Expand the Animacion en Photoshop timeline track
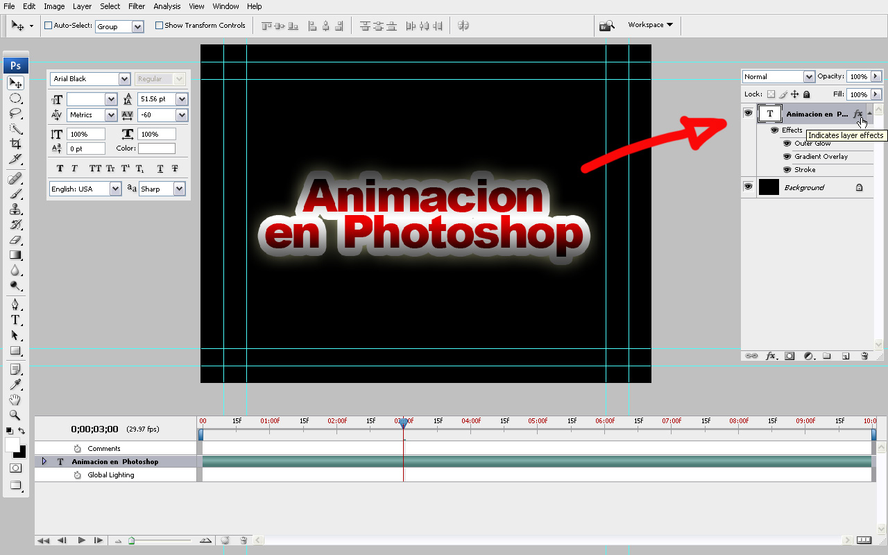The image size is (888, 555). tap(44, 461)
